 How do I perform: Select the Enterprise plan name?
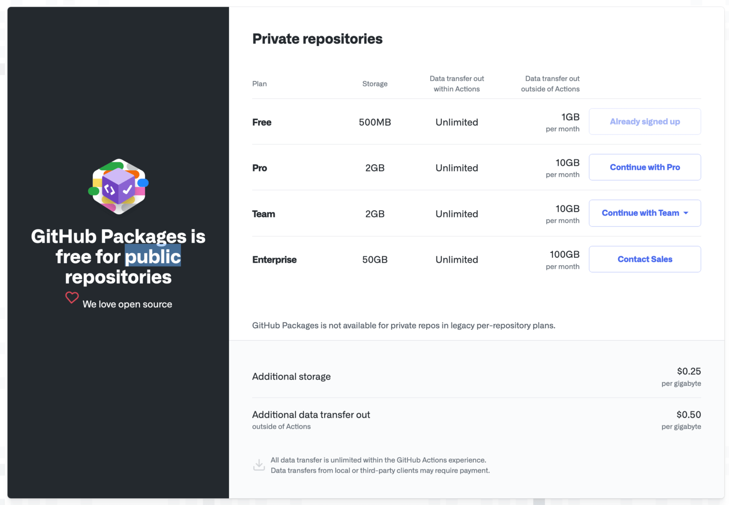click(274, 260)
